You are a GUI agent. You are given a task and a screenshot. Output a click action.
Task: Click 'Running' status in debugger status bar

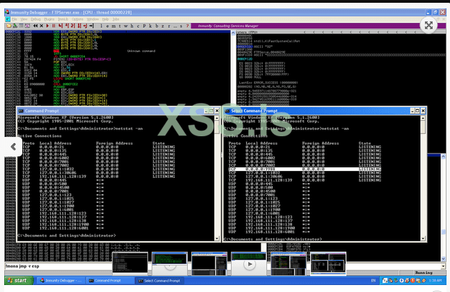click(x=424, y=273)
